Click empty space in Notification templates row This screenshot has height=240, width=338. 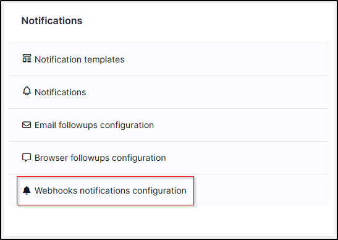(226, 59)
